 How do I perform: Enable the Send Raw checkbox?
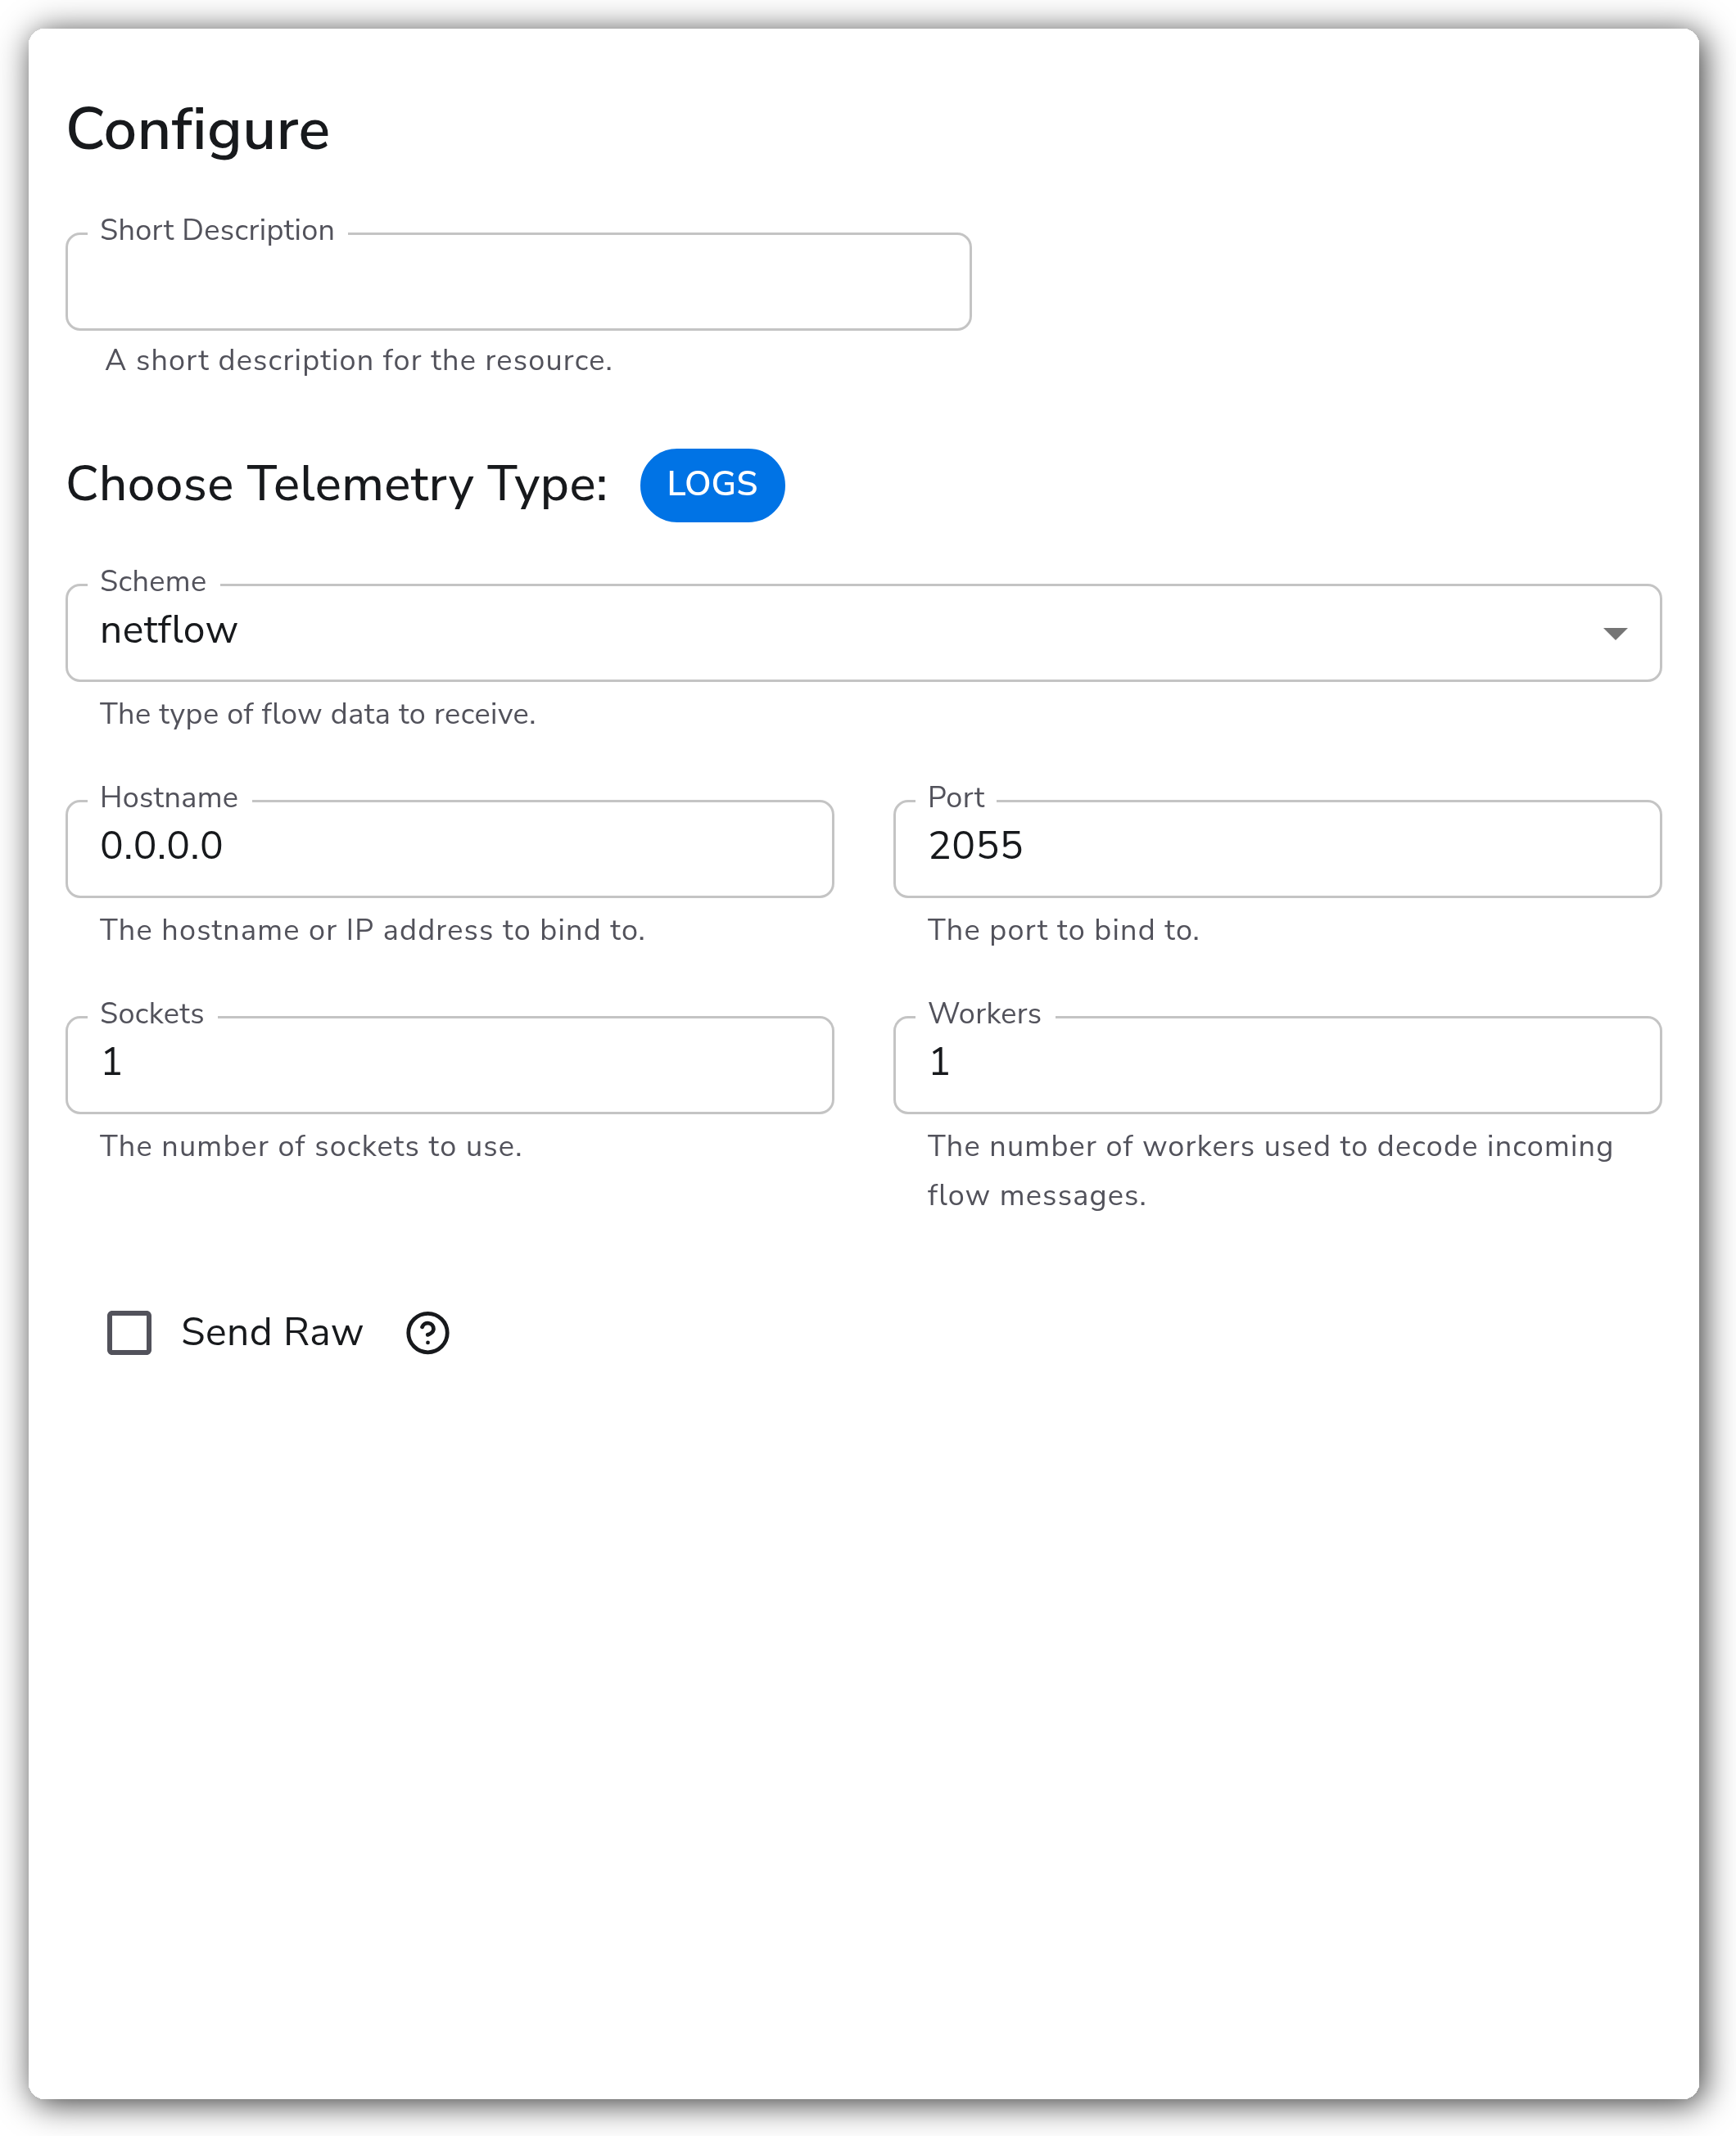point(129,1332)
